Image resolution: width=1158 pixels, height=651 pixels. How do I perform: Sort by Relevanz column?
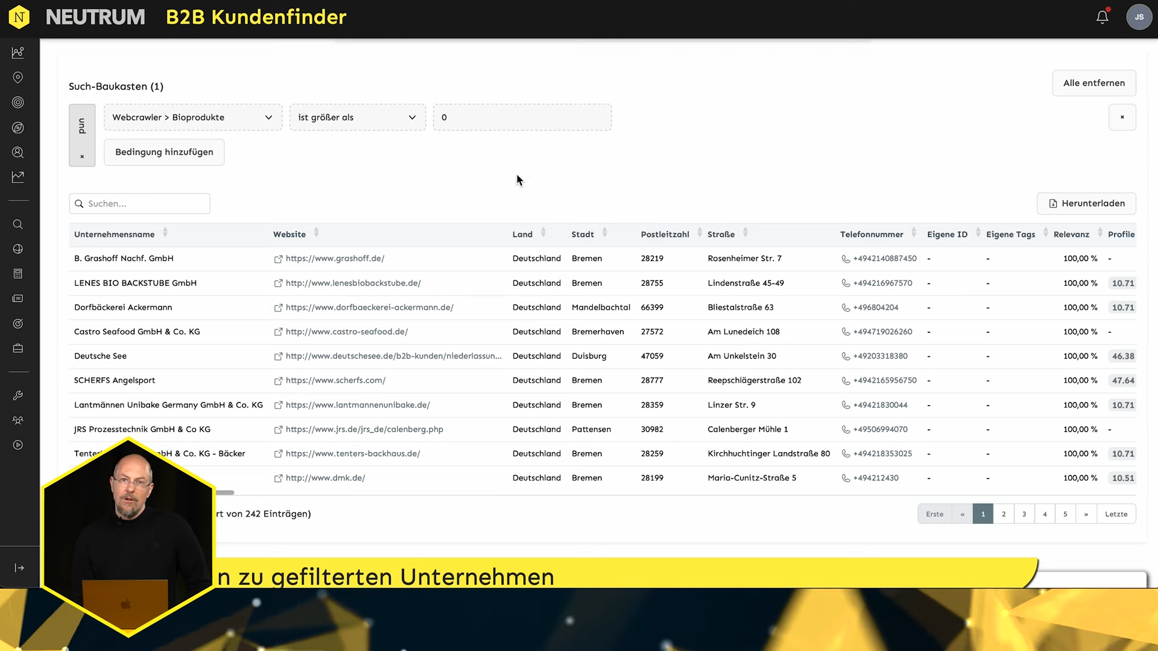click(1100, 233)
